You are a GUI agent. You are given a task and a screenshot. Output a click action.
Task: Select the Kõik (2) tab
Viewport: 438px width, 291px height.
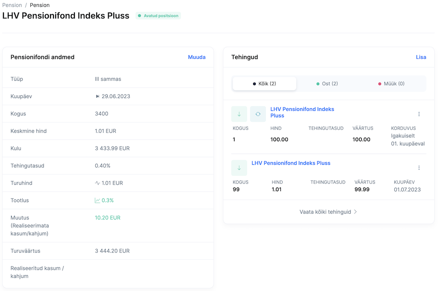[x=264, y=84]
